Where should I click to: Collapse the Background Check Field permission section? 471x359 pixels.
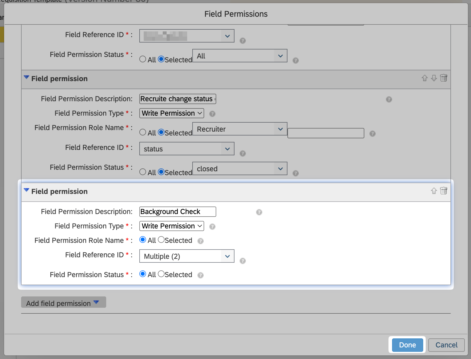pyautogui.click(x=26, y=190)
